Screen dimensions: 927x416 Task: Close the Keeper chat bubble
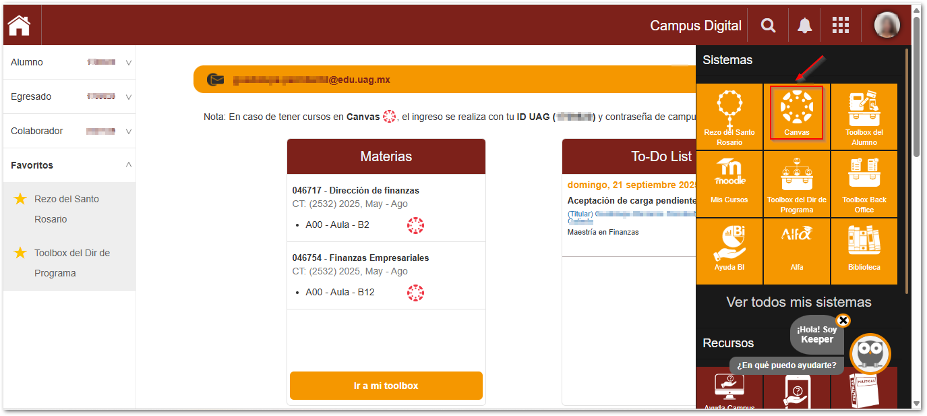[x=843, y=320]
